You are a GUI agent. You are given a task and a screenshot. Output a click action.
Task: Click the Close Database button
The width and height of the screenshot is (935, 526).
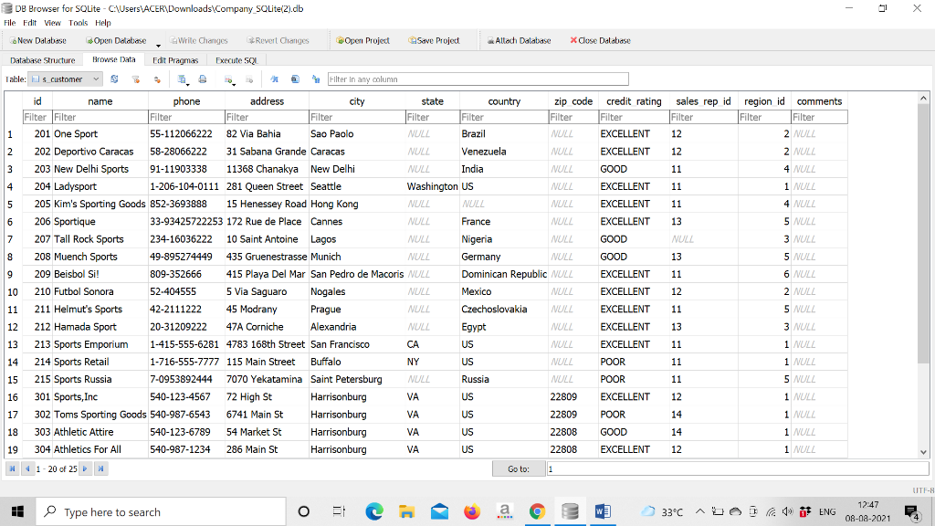pos(600,40)
